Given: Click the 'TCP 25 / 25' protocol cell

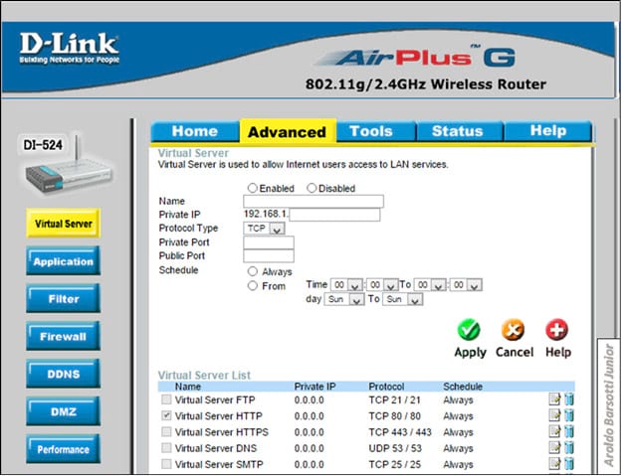Looking at the screenshot, I should (x=394, y=464).
